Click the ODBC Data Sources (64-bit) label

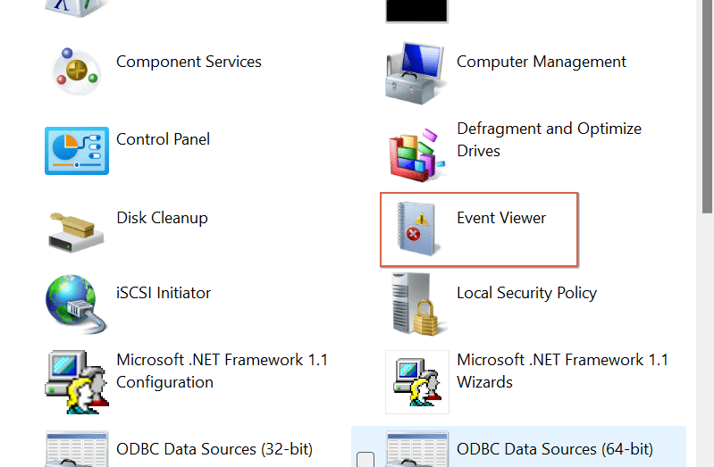554,449
